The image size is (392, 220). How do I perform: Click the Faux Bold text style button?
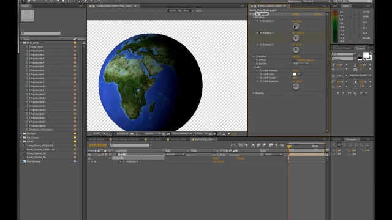tap(338, 94)
